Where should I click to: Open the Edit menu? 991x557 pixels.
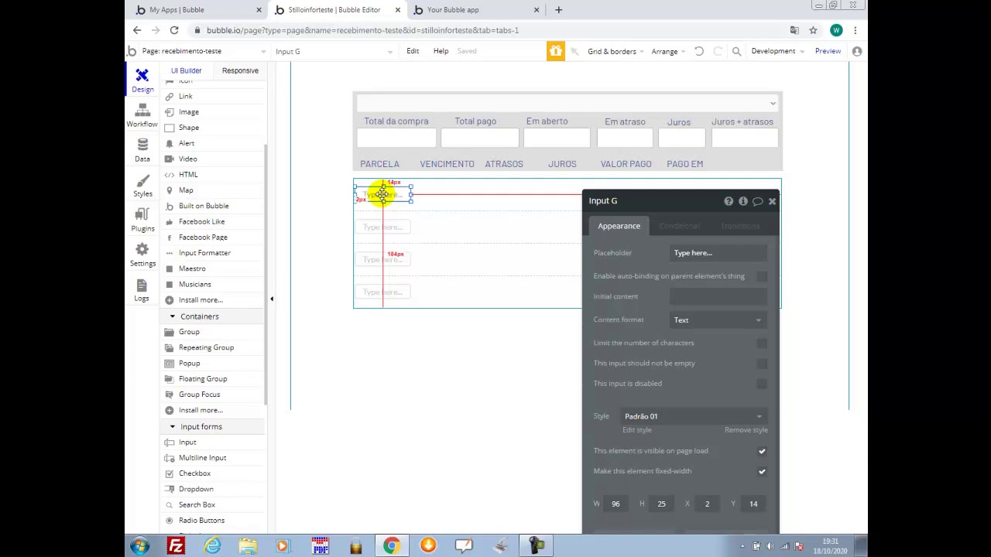tap(413, 51)
